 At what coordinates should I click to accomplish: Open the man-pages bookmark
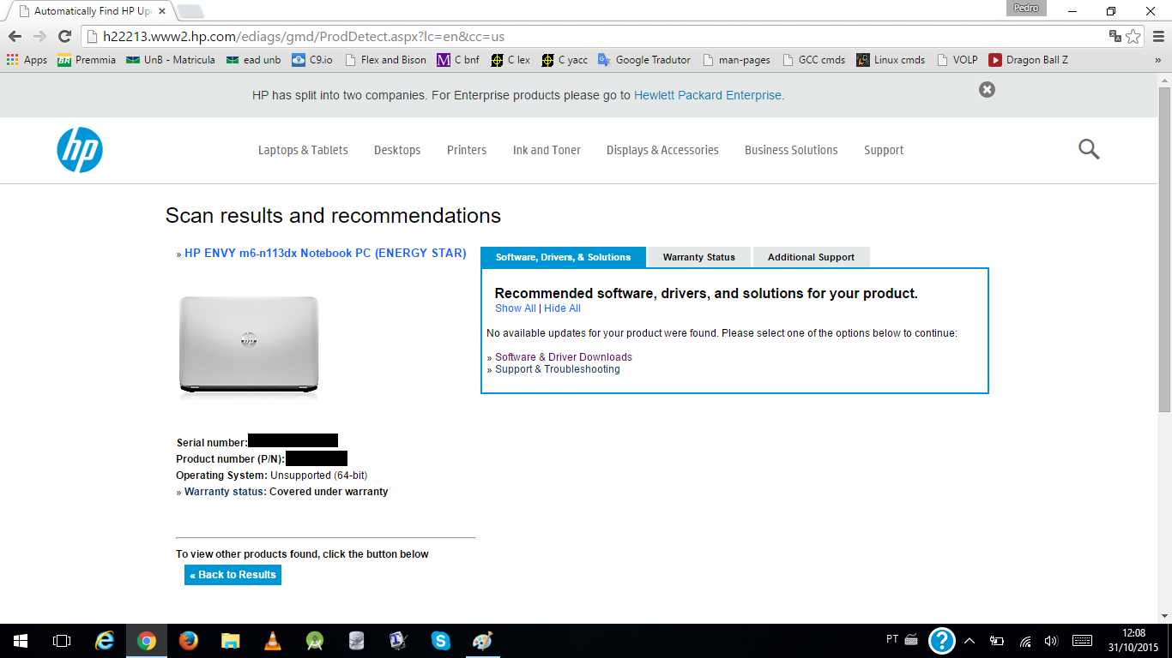(736, 60)
